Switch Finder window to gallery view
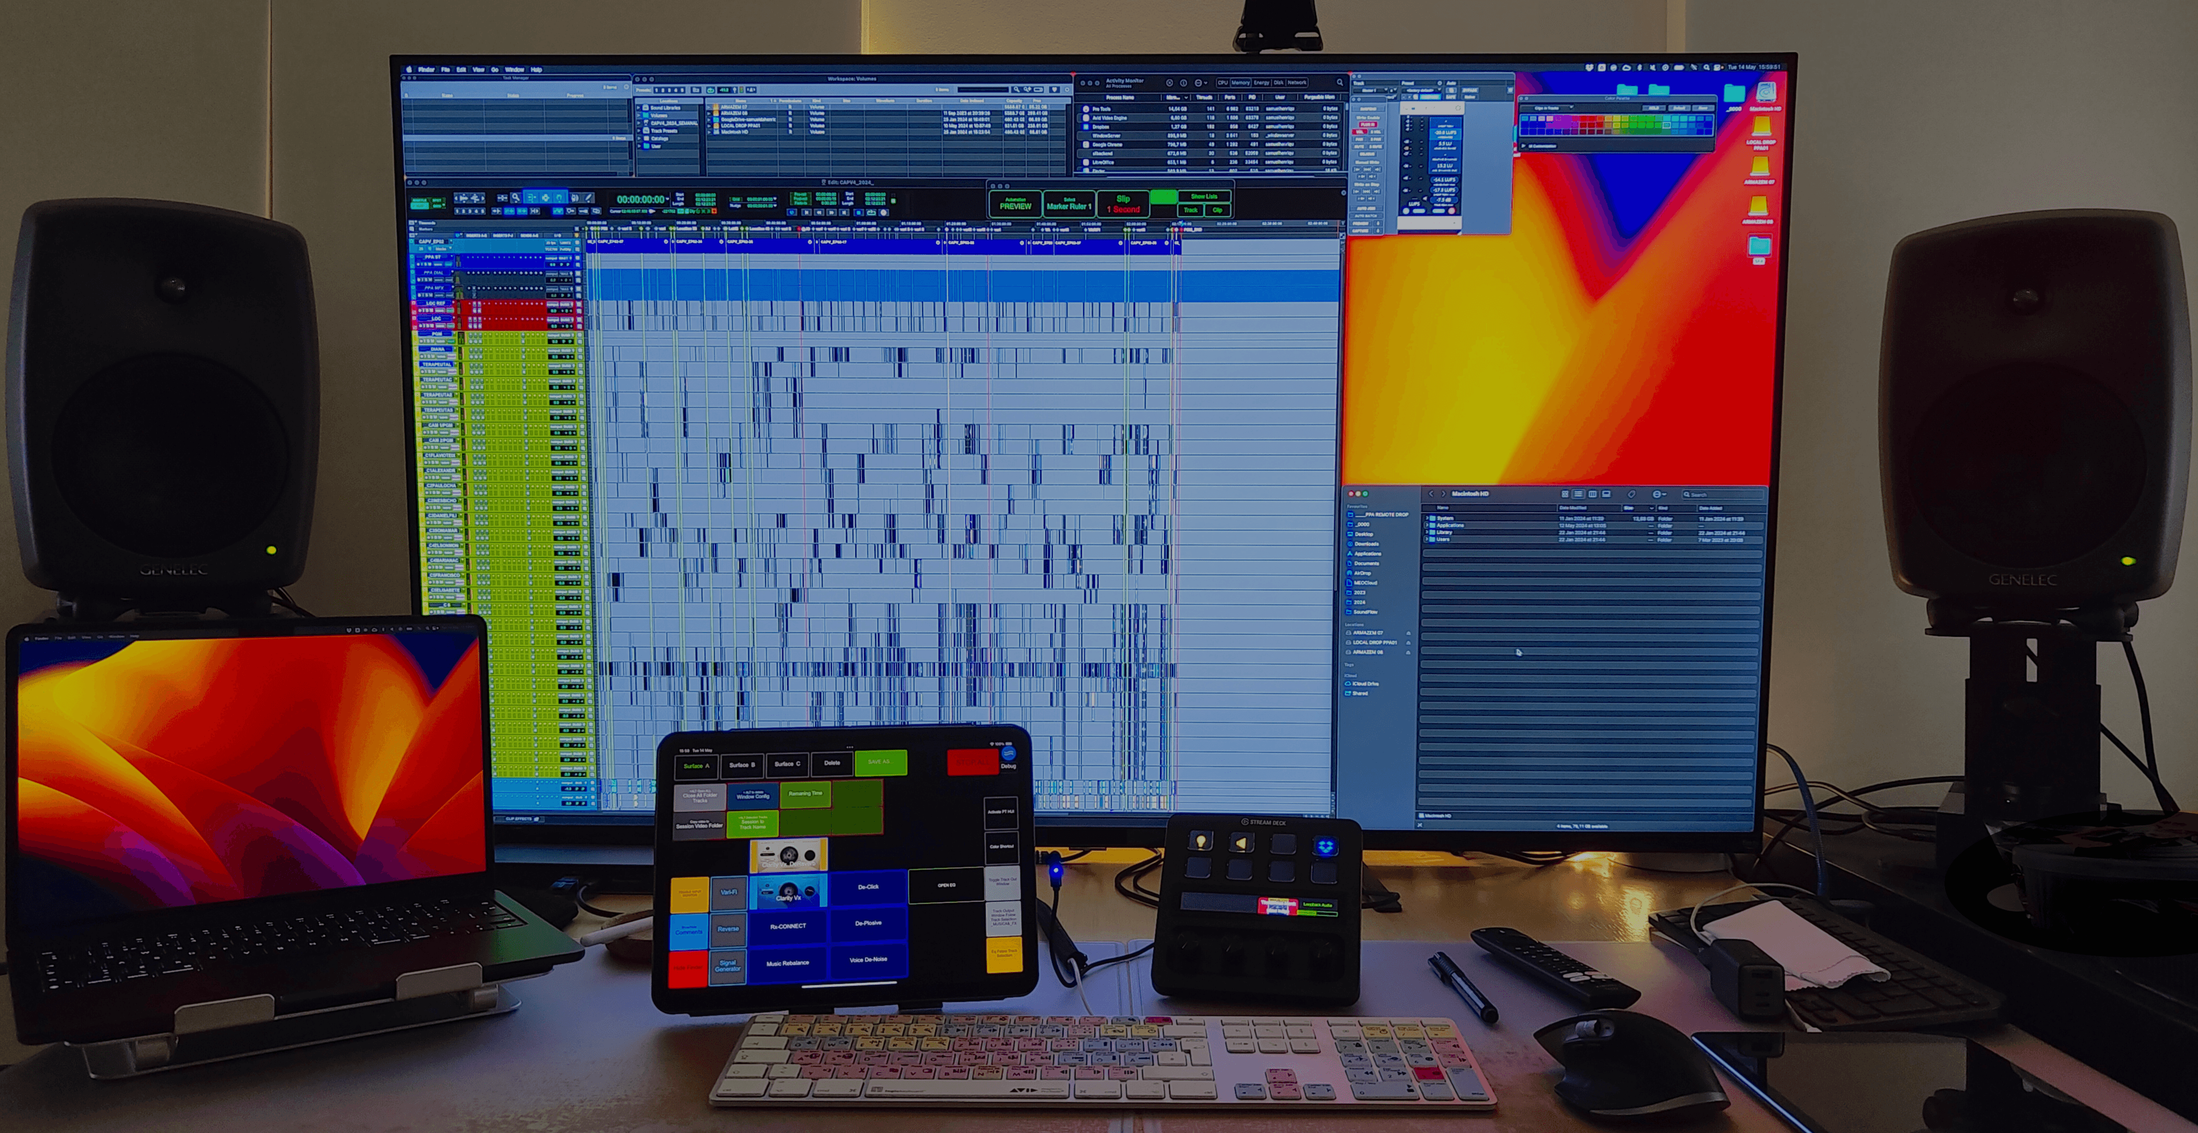The height and width of the screenshot is (1133, 2198). point(1606,494)
